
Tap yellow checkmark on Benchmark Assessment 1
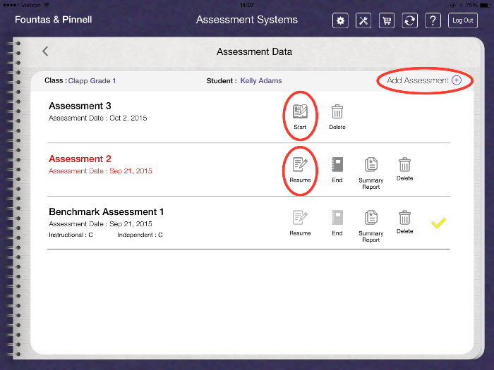pyautogui.click(x=438, y=223)
